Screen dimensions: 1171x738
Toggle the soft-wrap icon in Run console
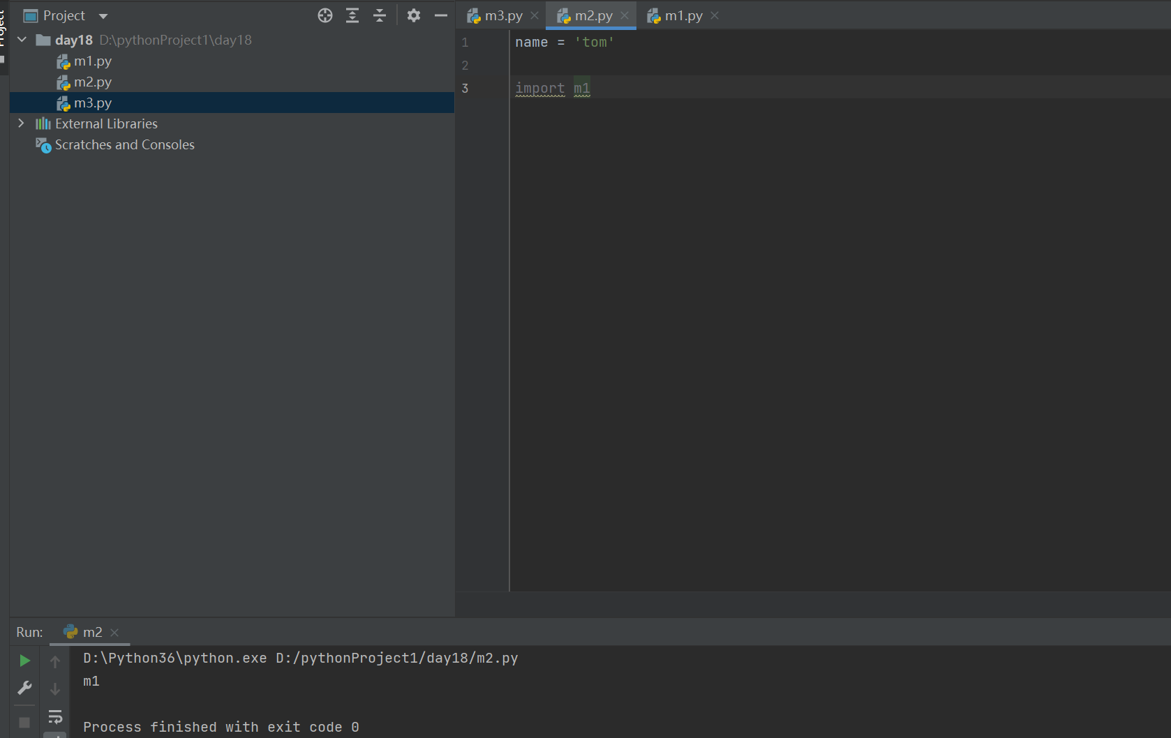(x=55, y=717)
